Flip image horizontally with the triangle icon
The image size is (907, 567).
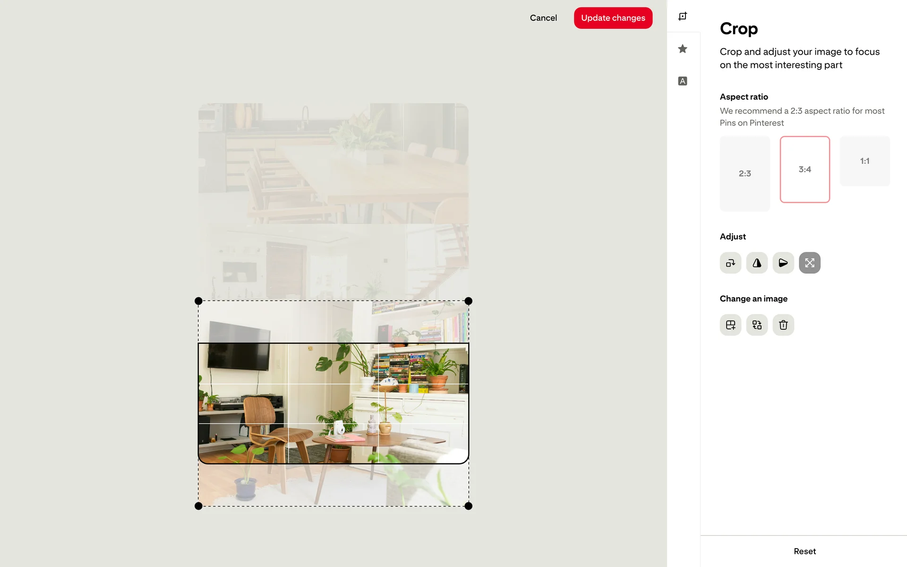tap(757, 263)
